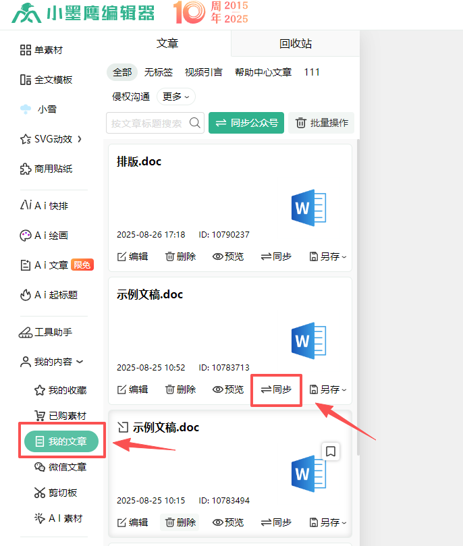Sync article with ID 10783494

pos(276,522)
